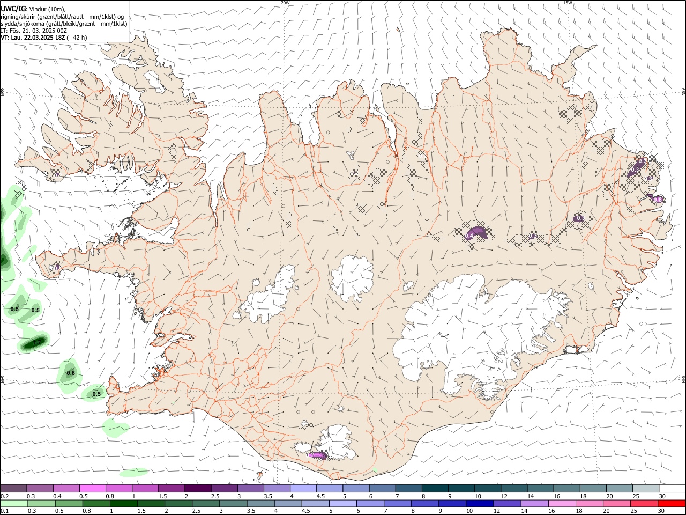686x515 pixels.
Task: Click the '0.6' value on green rain patch
Action: tap(71, 373)
